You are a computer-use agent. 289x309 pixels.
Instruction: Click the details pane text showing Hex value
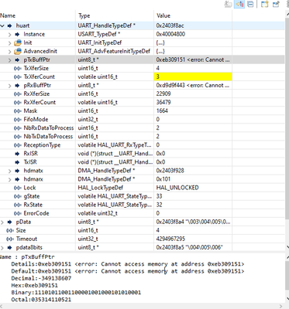click(x=34, y=285)
